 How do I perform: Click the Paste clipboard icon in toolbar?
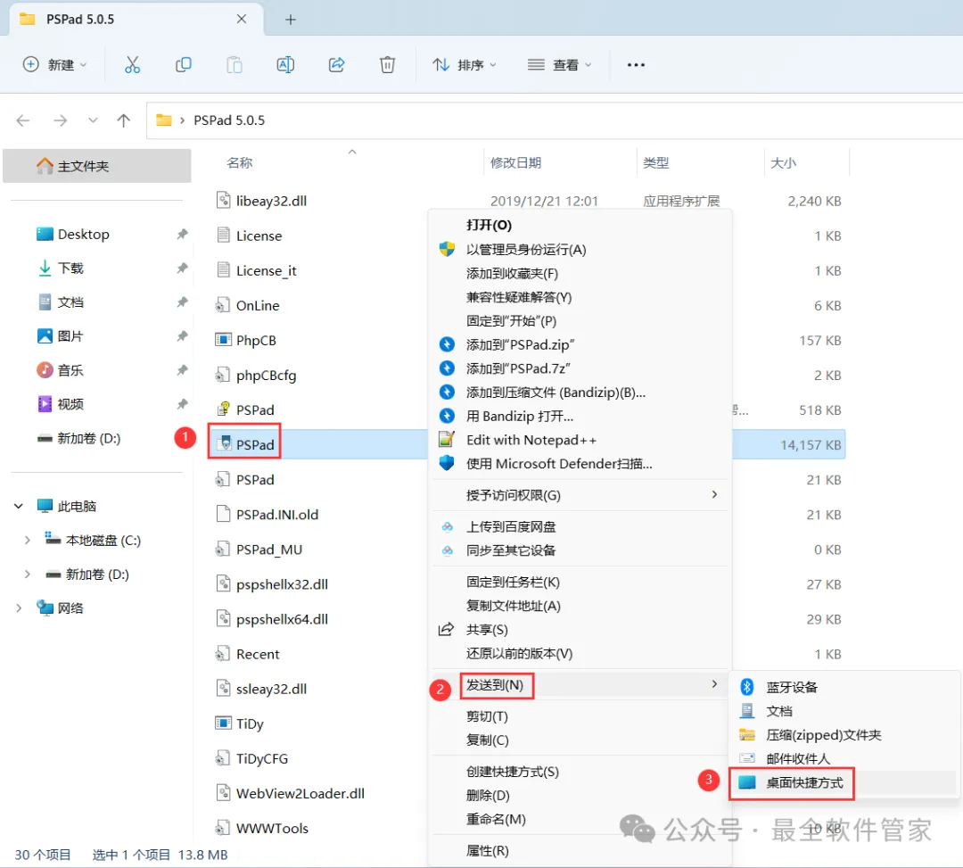coord(234,64)
